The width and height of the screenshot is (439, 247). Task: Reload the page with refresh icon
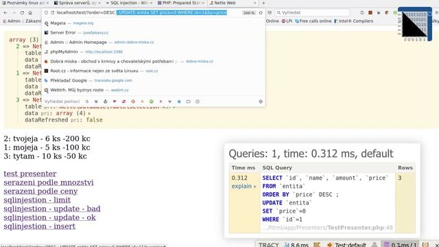tap(22, 12)
